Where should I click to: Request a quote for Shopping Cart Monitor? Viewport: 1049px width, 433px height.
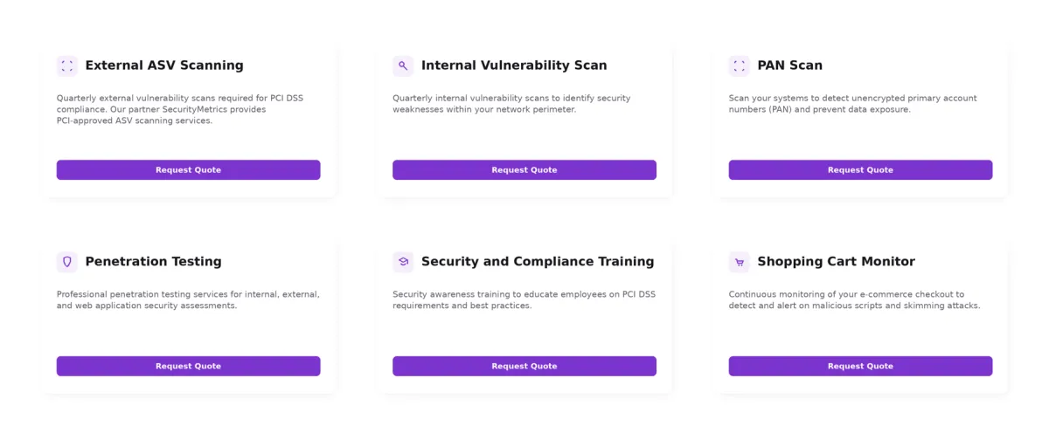(860, 366)
